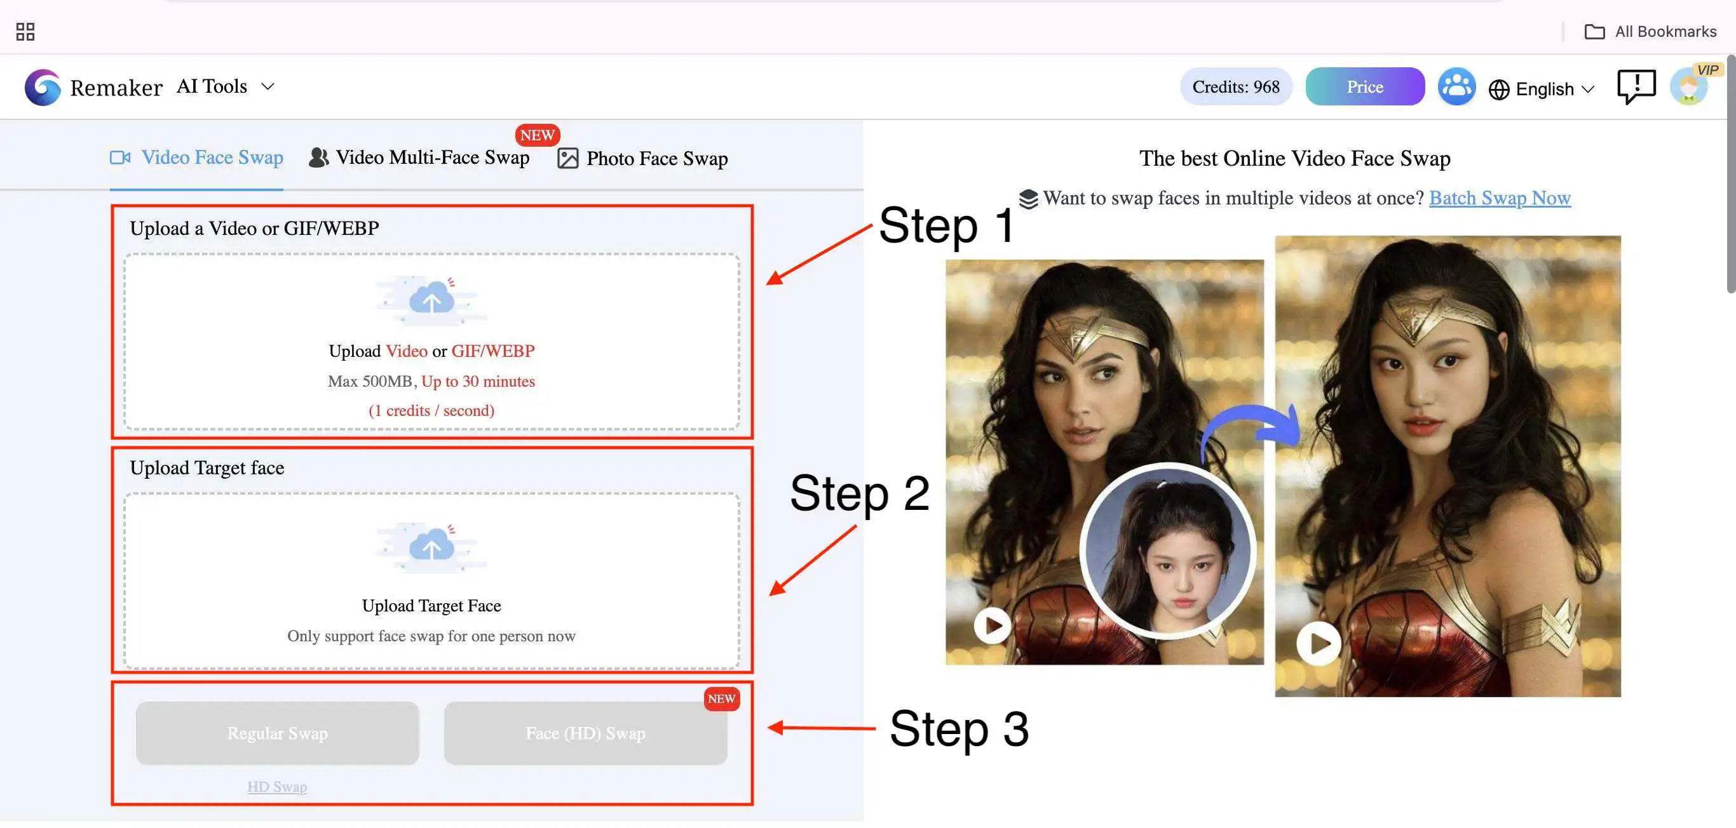Click 'The best Online Video Face Swap' heading
The image size is (1736, 828).
[1294, 159]
